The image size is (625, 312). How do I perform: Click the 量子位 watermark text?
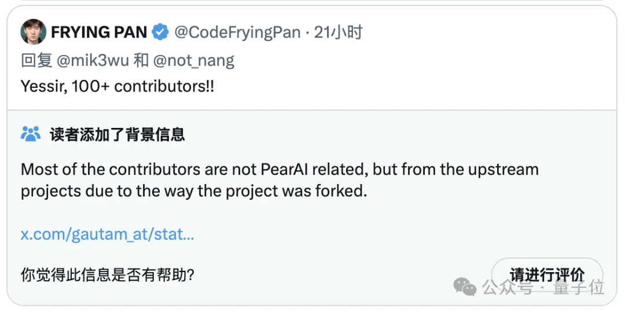coord(579,287)
